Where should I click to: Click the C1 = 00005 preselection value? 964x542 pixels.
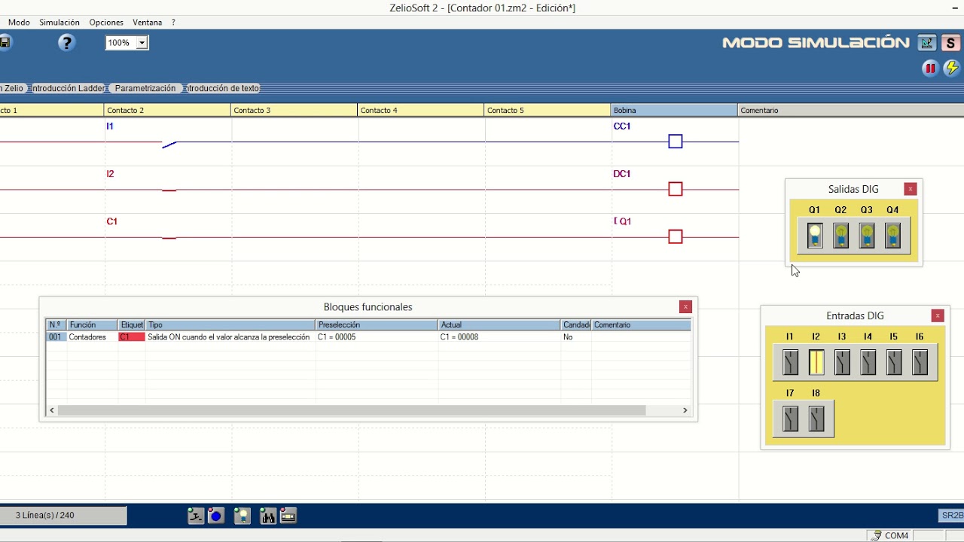[x=337, y=337]
